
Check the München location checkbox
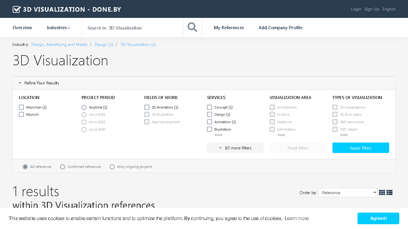(x=21, y=107)
